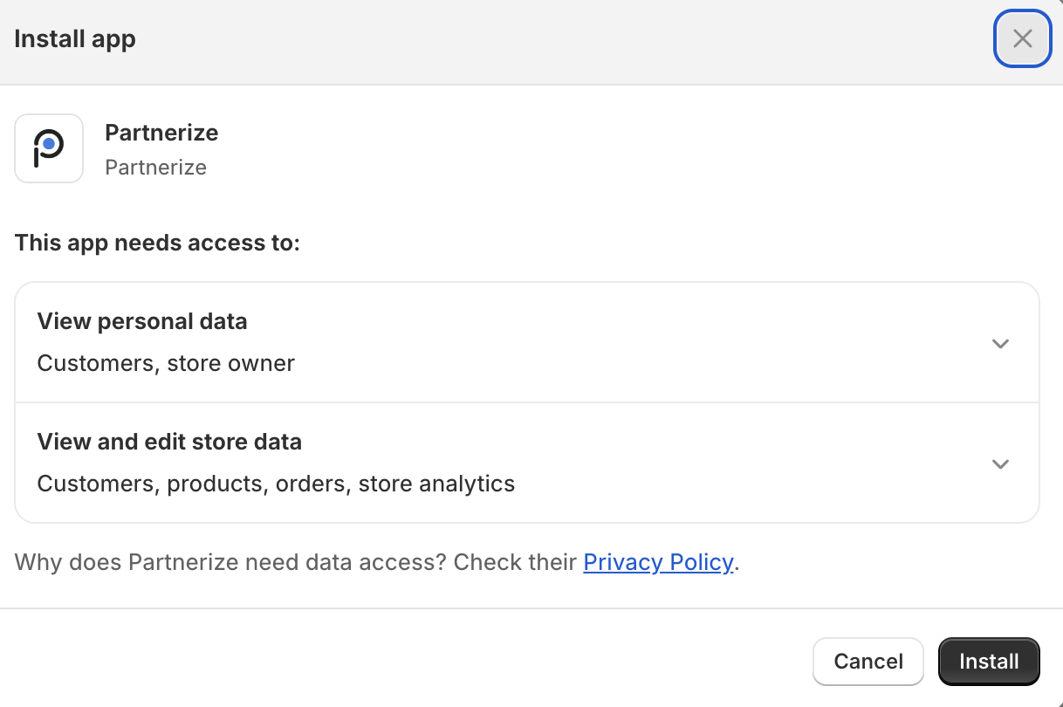The width and height of the screenshot is (1063, 707).
Task: Click 'This app needs access to:' label
Action: point(157,243)
